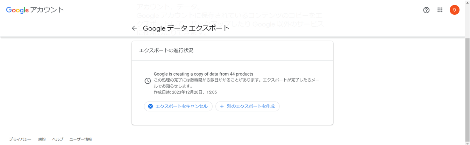Click the X icon in エクスポートをキャンセル

150,106
